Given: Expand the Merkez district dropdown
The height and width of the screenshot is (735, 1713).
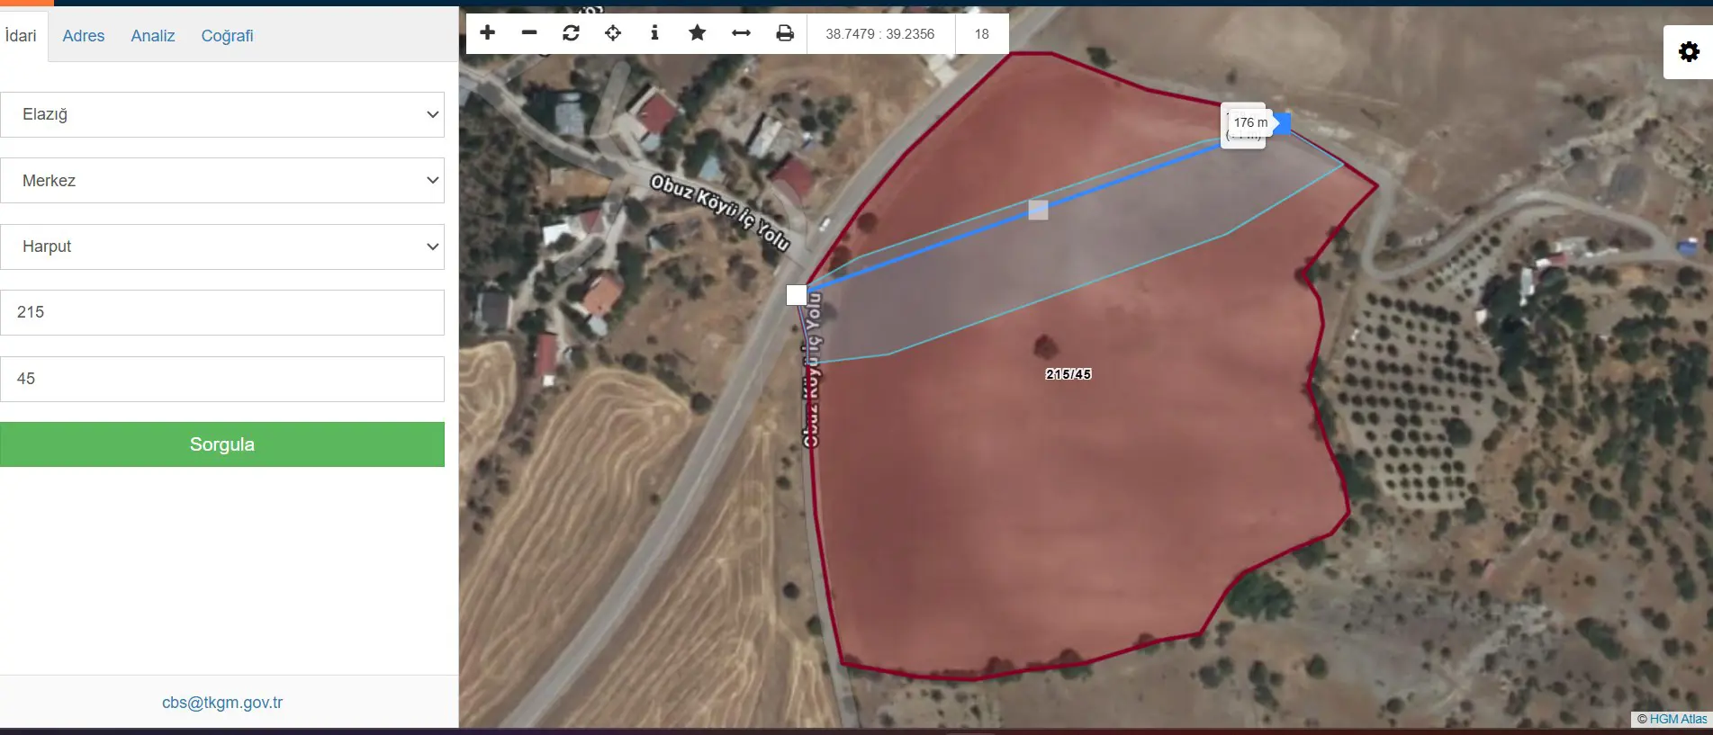Looking at the screenshot, I should click(222, 181).
